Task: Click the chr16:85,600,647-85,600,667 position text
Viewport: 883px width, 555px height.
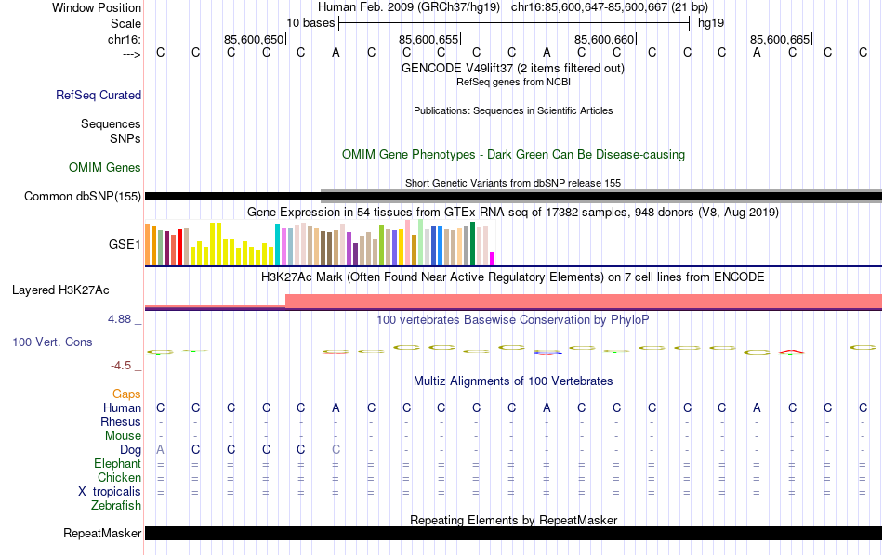Action: click(x=610, y=7)
